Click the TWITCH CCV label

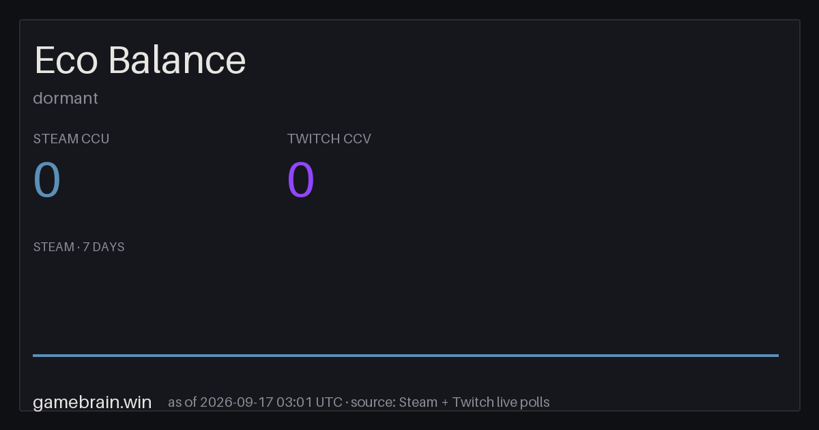pyautogui.click(x=329, y=139)
